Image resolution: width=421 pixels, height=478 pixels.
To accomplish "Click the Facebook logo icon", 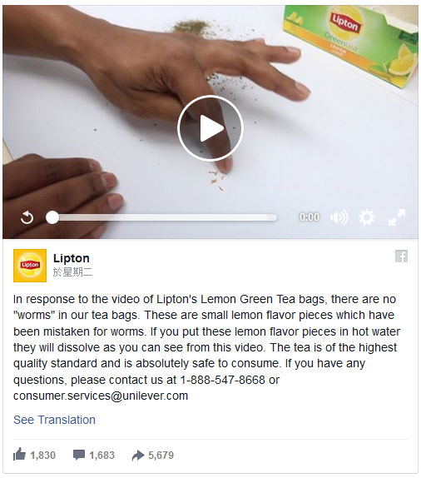I will [x=401, y=256].
